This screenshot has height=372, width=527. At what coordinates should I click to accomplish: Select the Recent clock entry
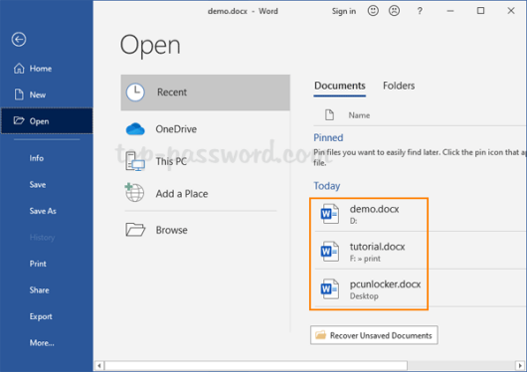(205, 93)
